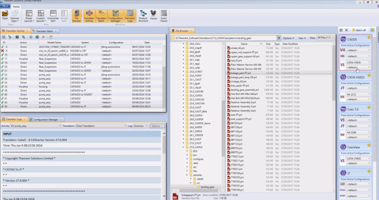Open the Event Viewer
379x200 pixels.
(x=164, y=16)
